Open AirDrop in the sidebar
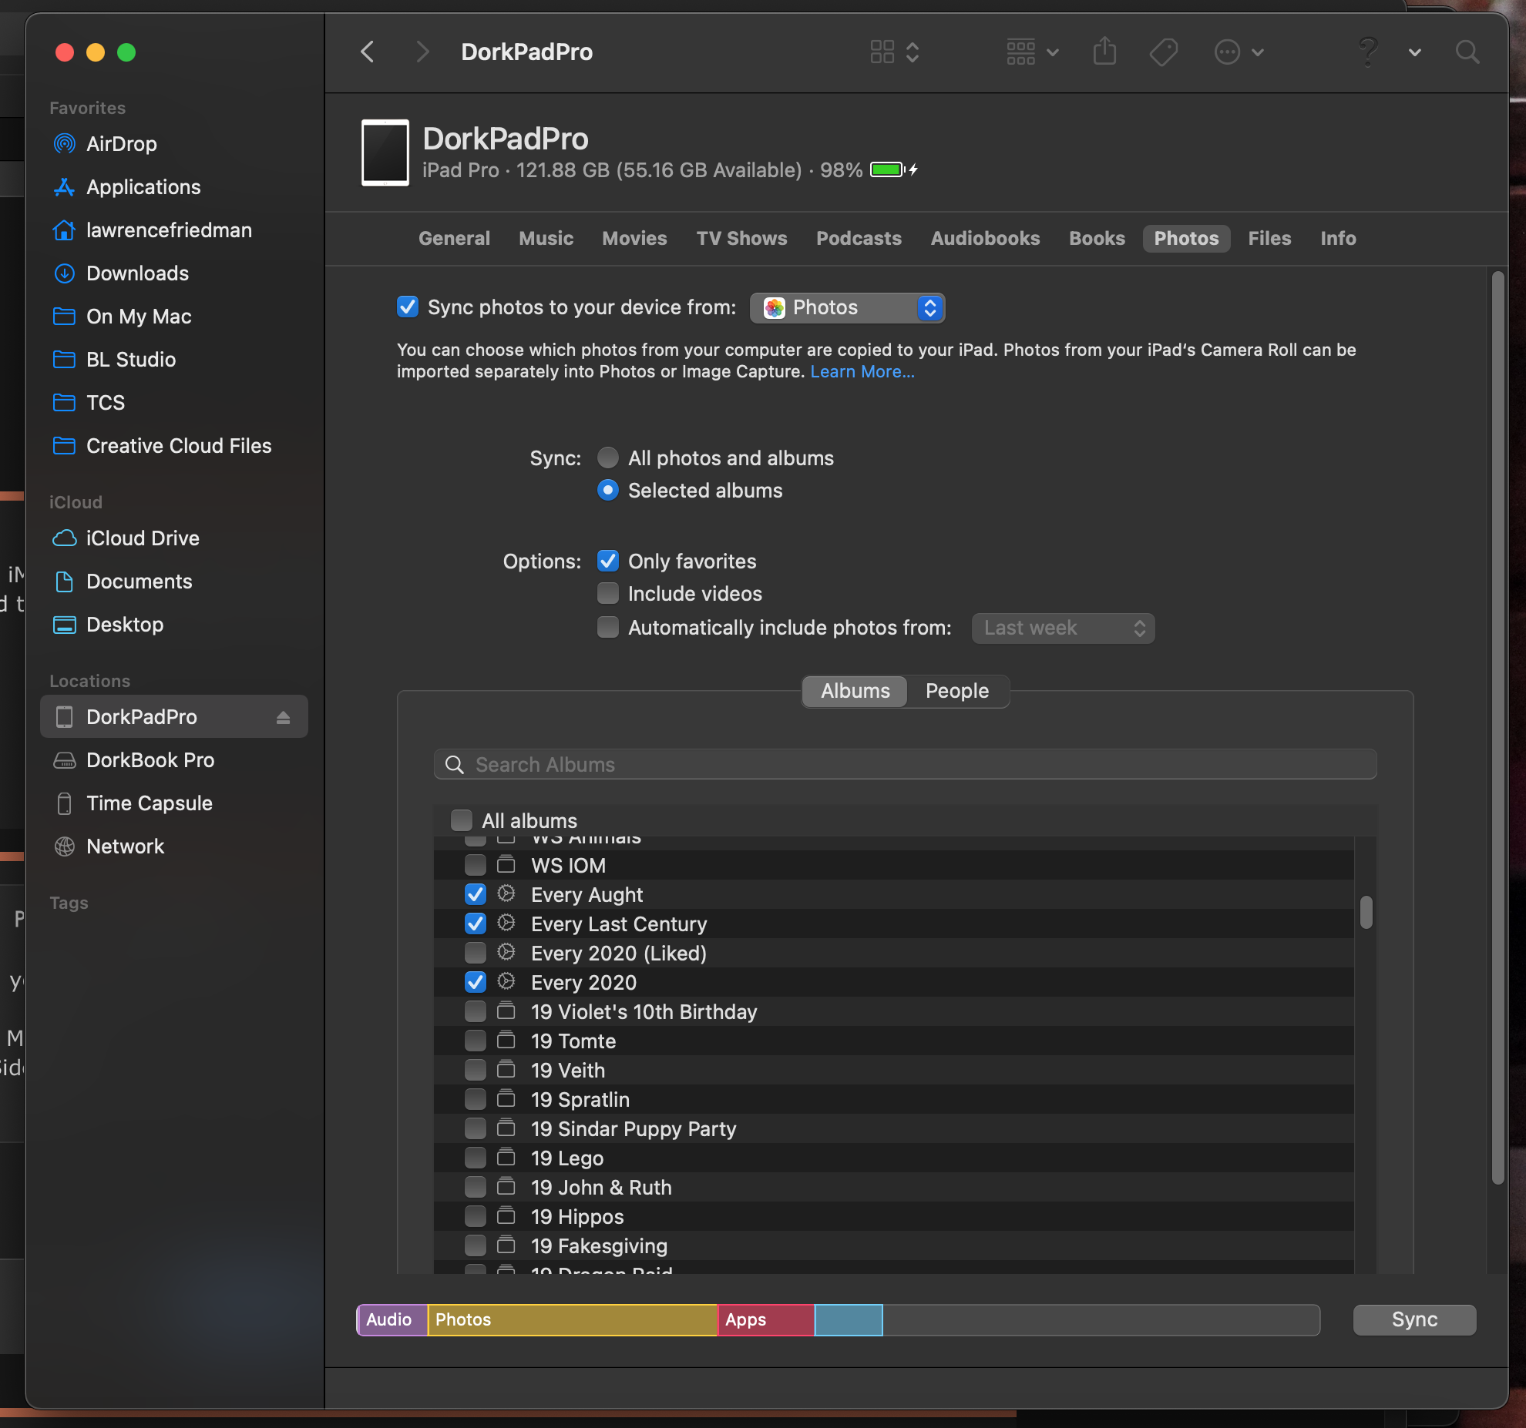The width and height of the screenshot is (1526, 1428). click(x=121, y=144)
